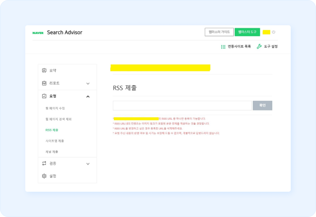Expand the 검증 section chevron
Screen dimensions: 316x217
pyautogui.click(x=88, y=163)
